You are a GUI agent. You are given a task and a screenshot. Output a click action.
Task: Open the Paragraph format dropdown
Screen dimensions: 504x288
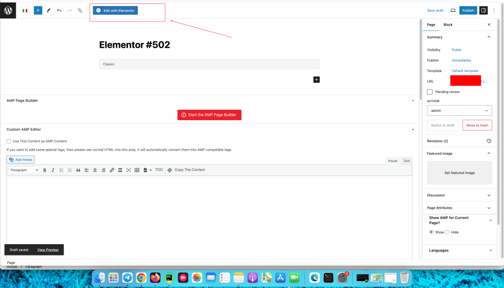click(x=24, y=170)
